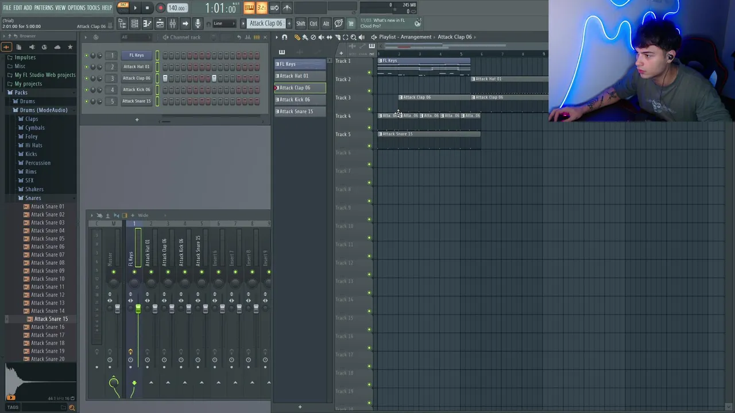Mute the Attack Clap 06 channel LED

pyautogui.click(x=86, y=78)
